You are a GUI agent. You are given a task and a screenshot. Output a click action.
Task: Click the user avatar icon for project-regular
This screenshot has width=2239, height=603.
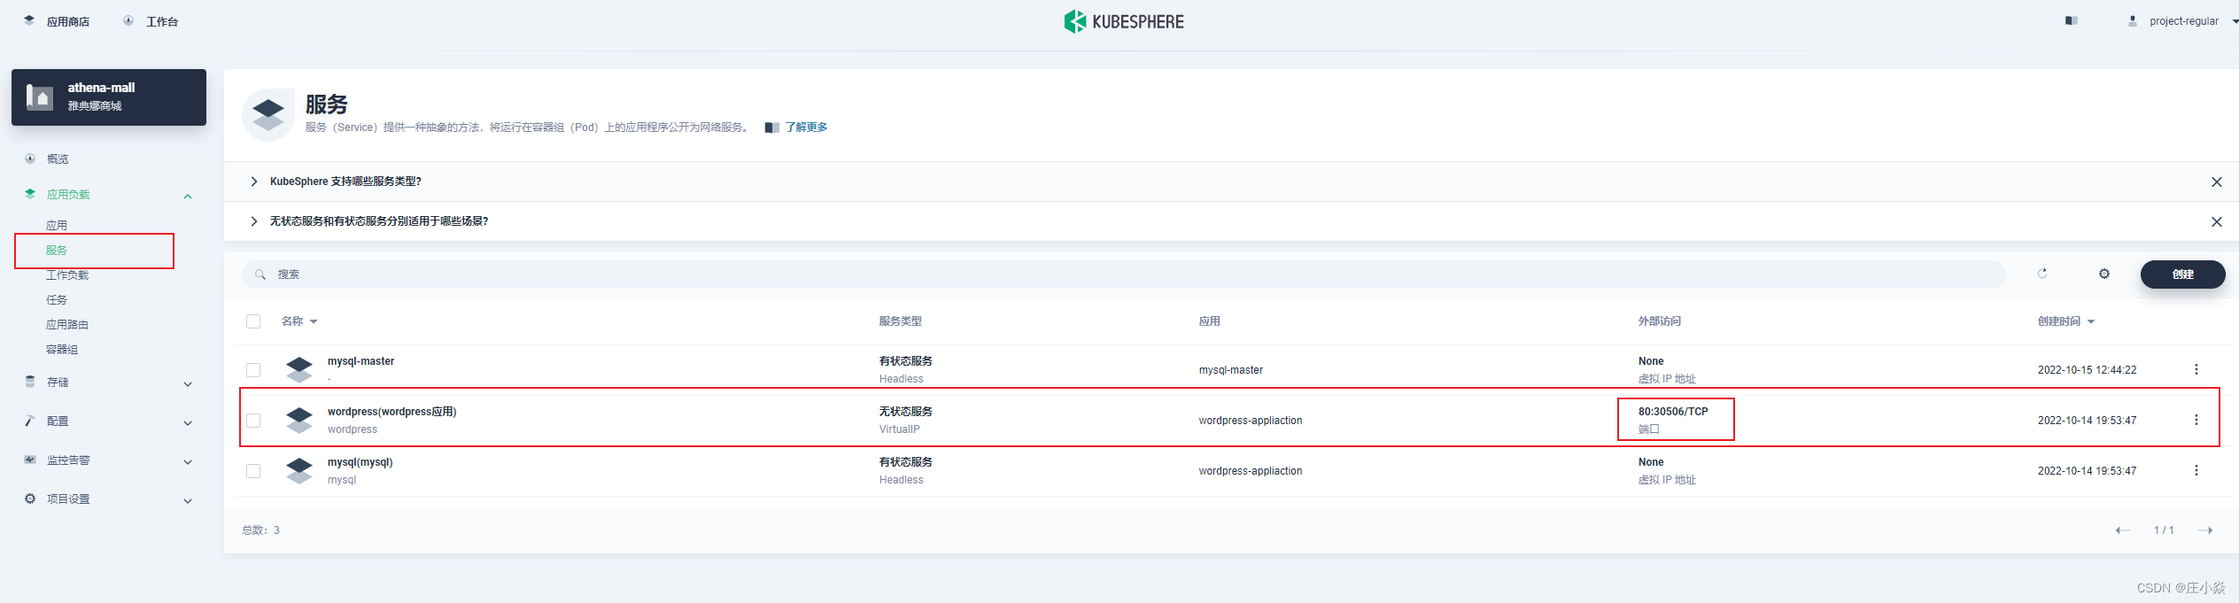tap(2133, 20)
